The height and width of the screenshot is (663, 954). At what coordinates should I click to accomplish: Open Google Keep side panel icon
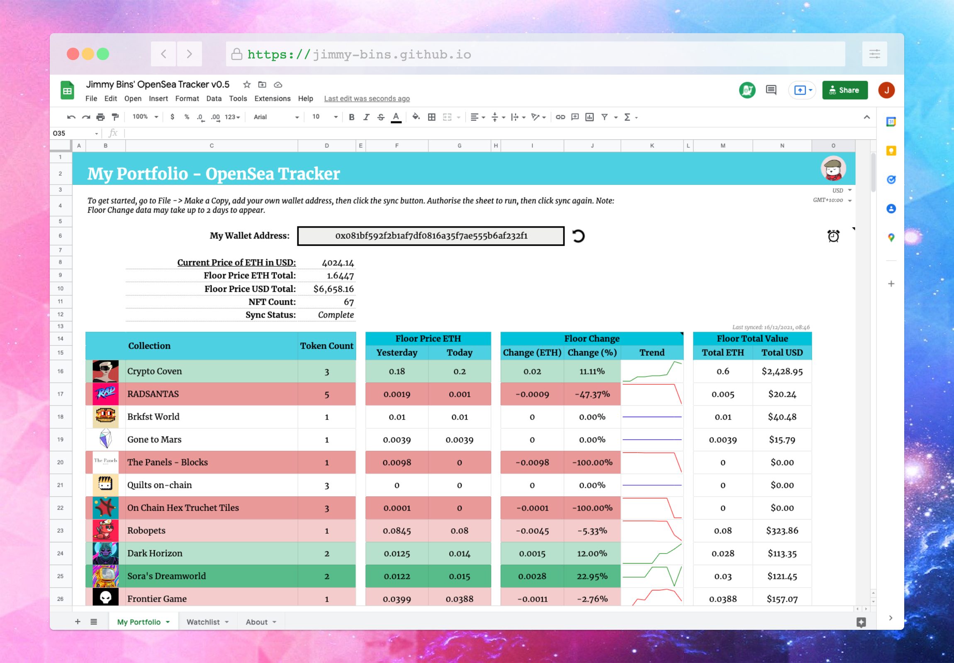[891, 151]
